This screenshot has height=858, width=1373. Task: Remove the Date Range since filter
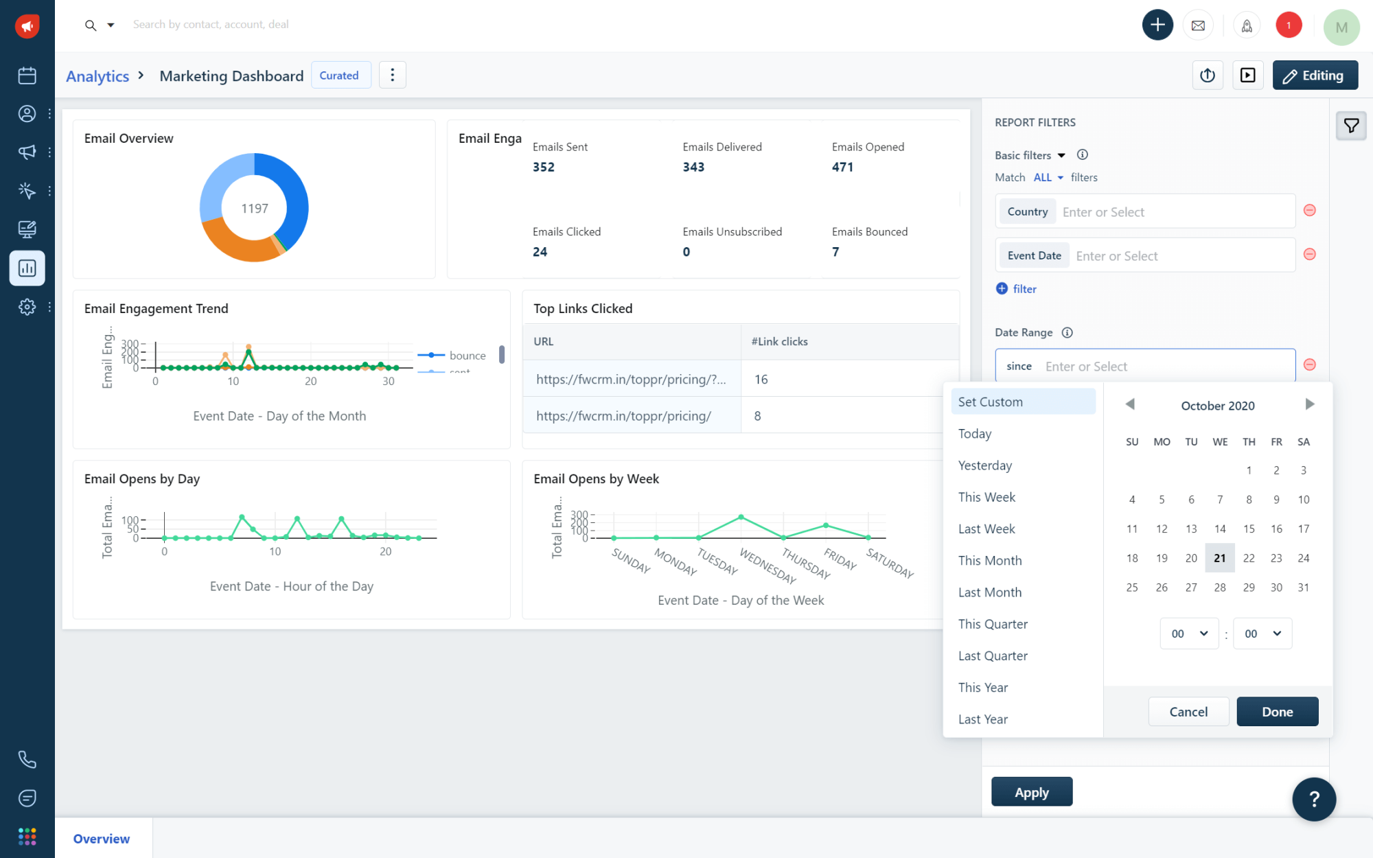tap(1309, 365)
